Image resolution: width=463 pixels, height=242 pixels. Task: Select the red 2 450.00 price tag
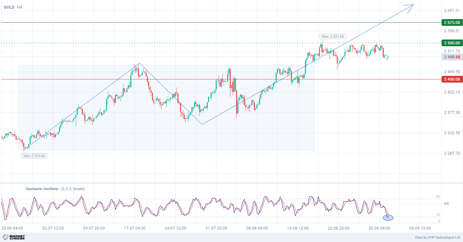pos(452,79)
